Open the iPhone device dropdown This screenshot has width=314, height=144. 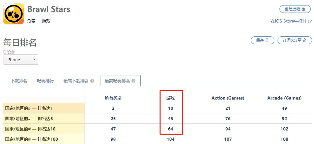21,60
